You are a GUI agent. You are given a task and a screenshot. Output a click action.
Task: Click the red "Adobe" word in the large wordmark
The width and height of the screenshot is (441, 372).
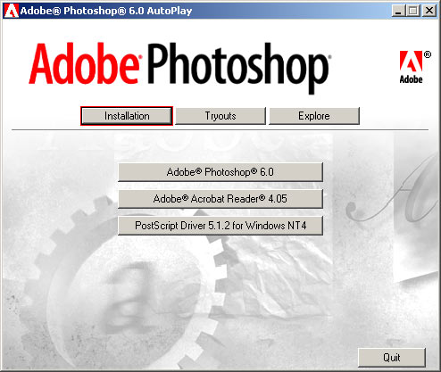[x=84, y=63]
